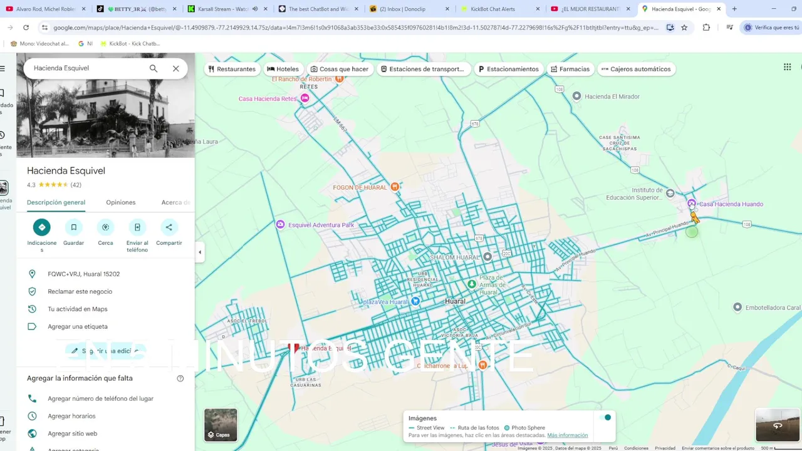Image resolution: width=802 pixels, height=451 pixels.
Task: Click the Casa Hacienda Huando map pin
Action: [692, 204]
